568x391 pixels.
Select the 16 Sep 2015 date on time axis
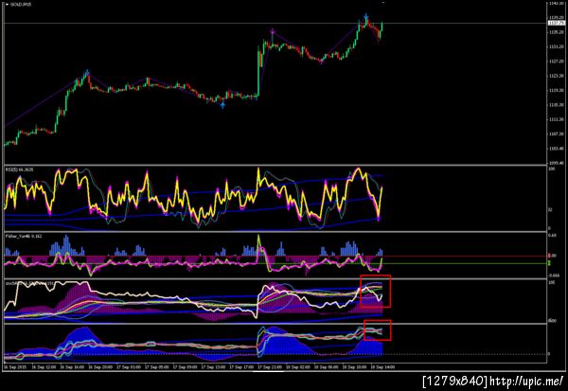click(14, 366)
